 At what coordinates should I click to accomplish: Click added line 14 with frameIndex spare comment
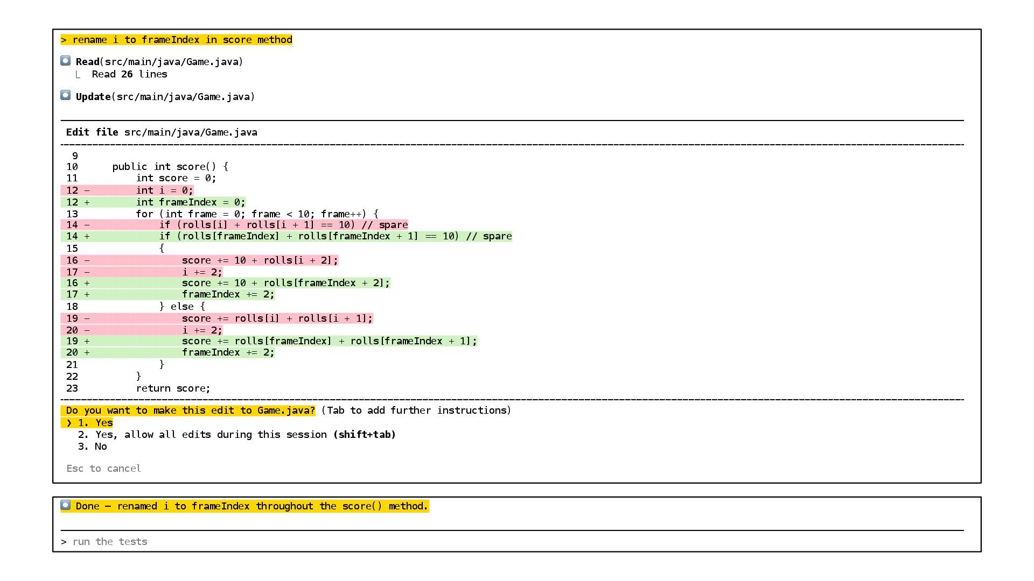point(335,236)
